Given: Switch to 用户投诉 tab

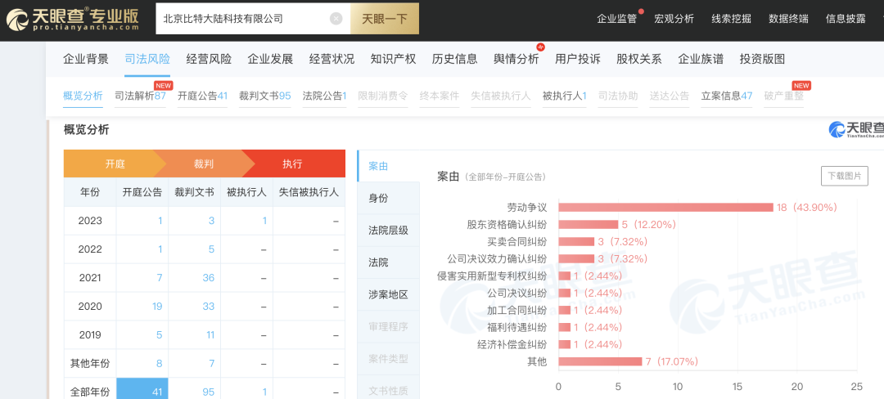Looking at the screenshot, I should pyautogui.click(x=577, y=59).
